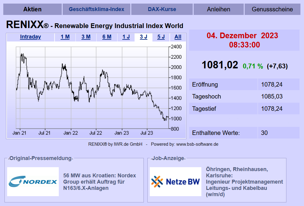This screenshot has width=304, height=206.
Task: Open the Aktien tab
Action: [x=33, y=9]
